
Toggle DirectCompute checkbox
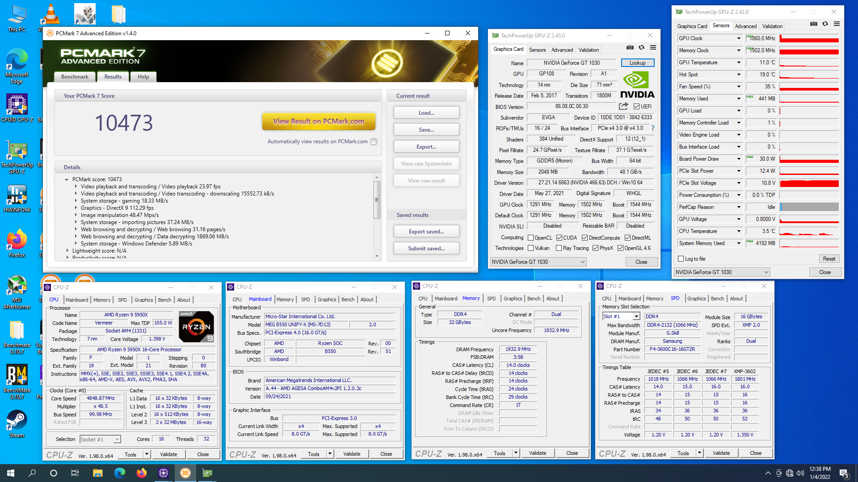585,238
